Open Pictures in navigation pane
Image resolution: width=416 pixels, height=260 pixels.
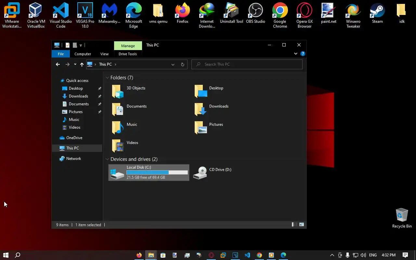[x=76, y=112]
